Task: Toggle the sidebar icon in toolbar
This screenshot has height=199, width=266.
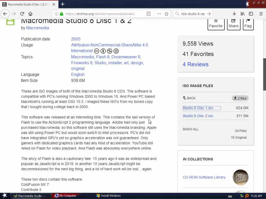Action: (x=251, y=14)
